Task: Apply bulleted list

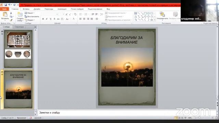Action: [x=81, y=14]
